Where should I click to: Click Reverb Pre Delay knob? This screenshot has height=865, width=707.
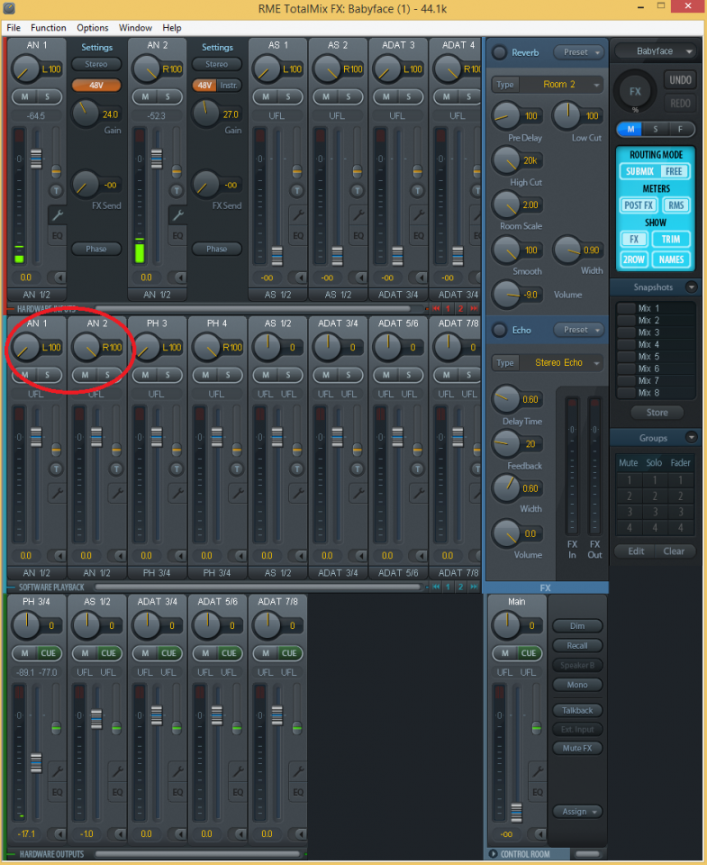click(x=504, y=115)
